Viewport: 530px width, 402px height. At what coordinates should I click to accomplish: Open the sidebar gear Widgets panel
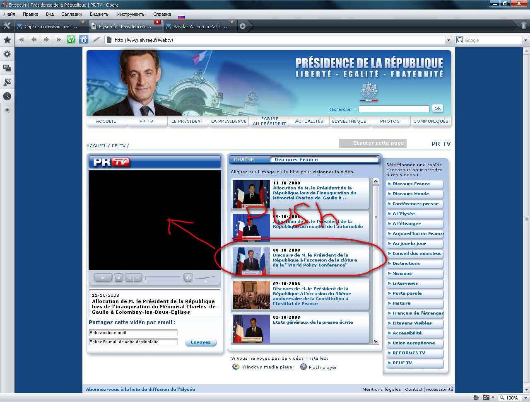click(x=7, y=54)
